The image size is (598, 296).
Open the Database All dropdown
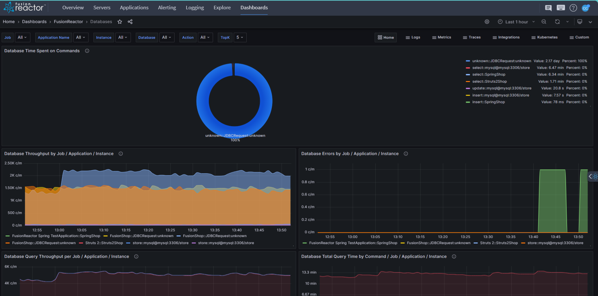tap(167, 37)
